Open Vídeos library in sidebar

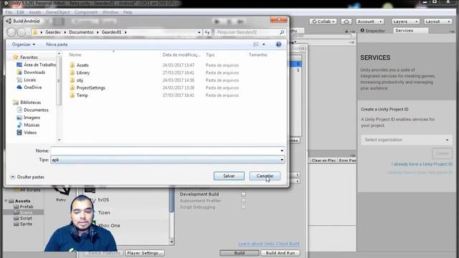click(x=30, y=133)
